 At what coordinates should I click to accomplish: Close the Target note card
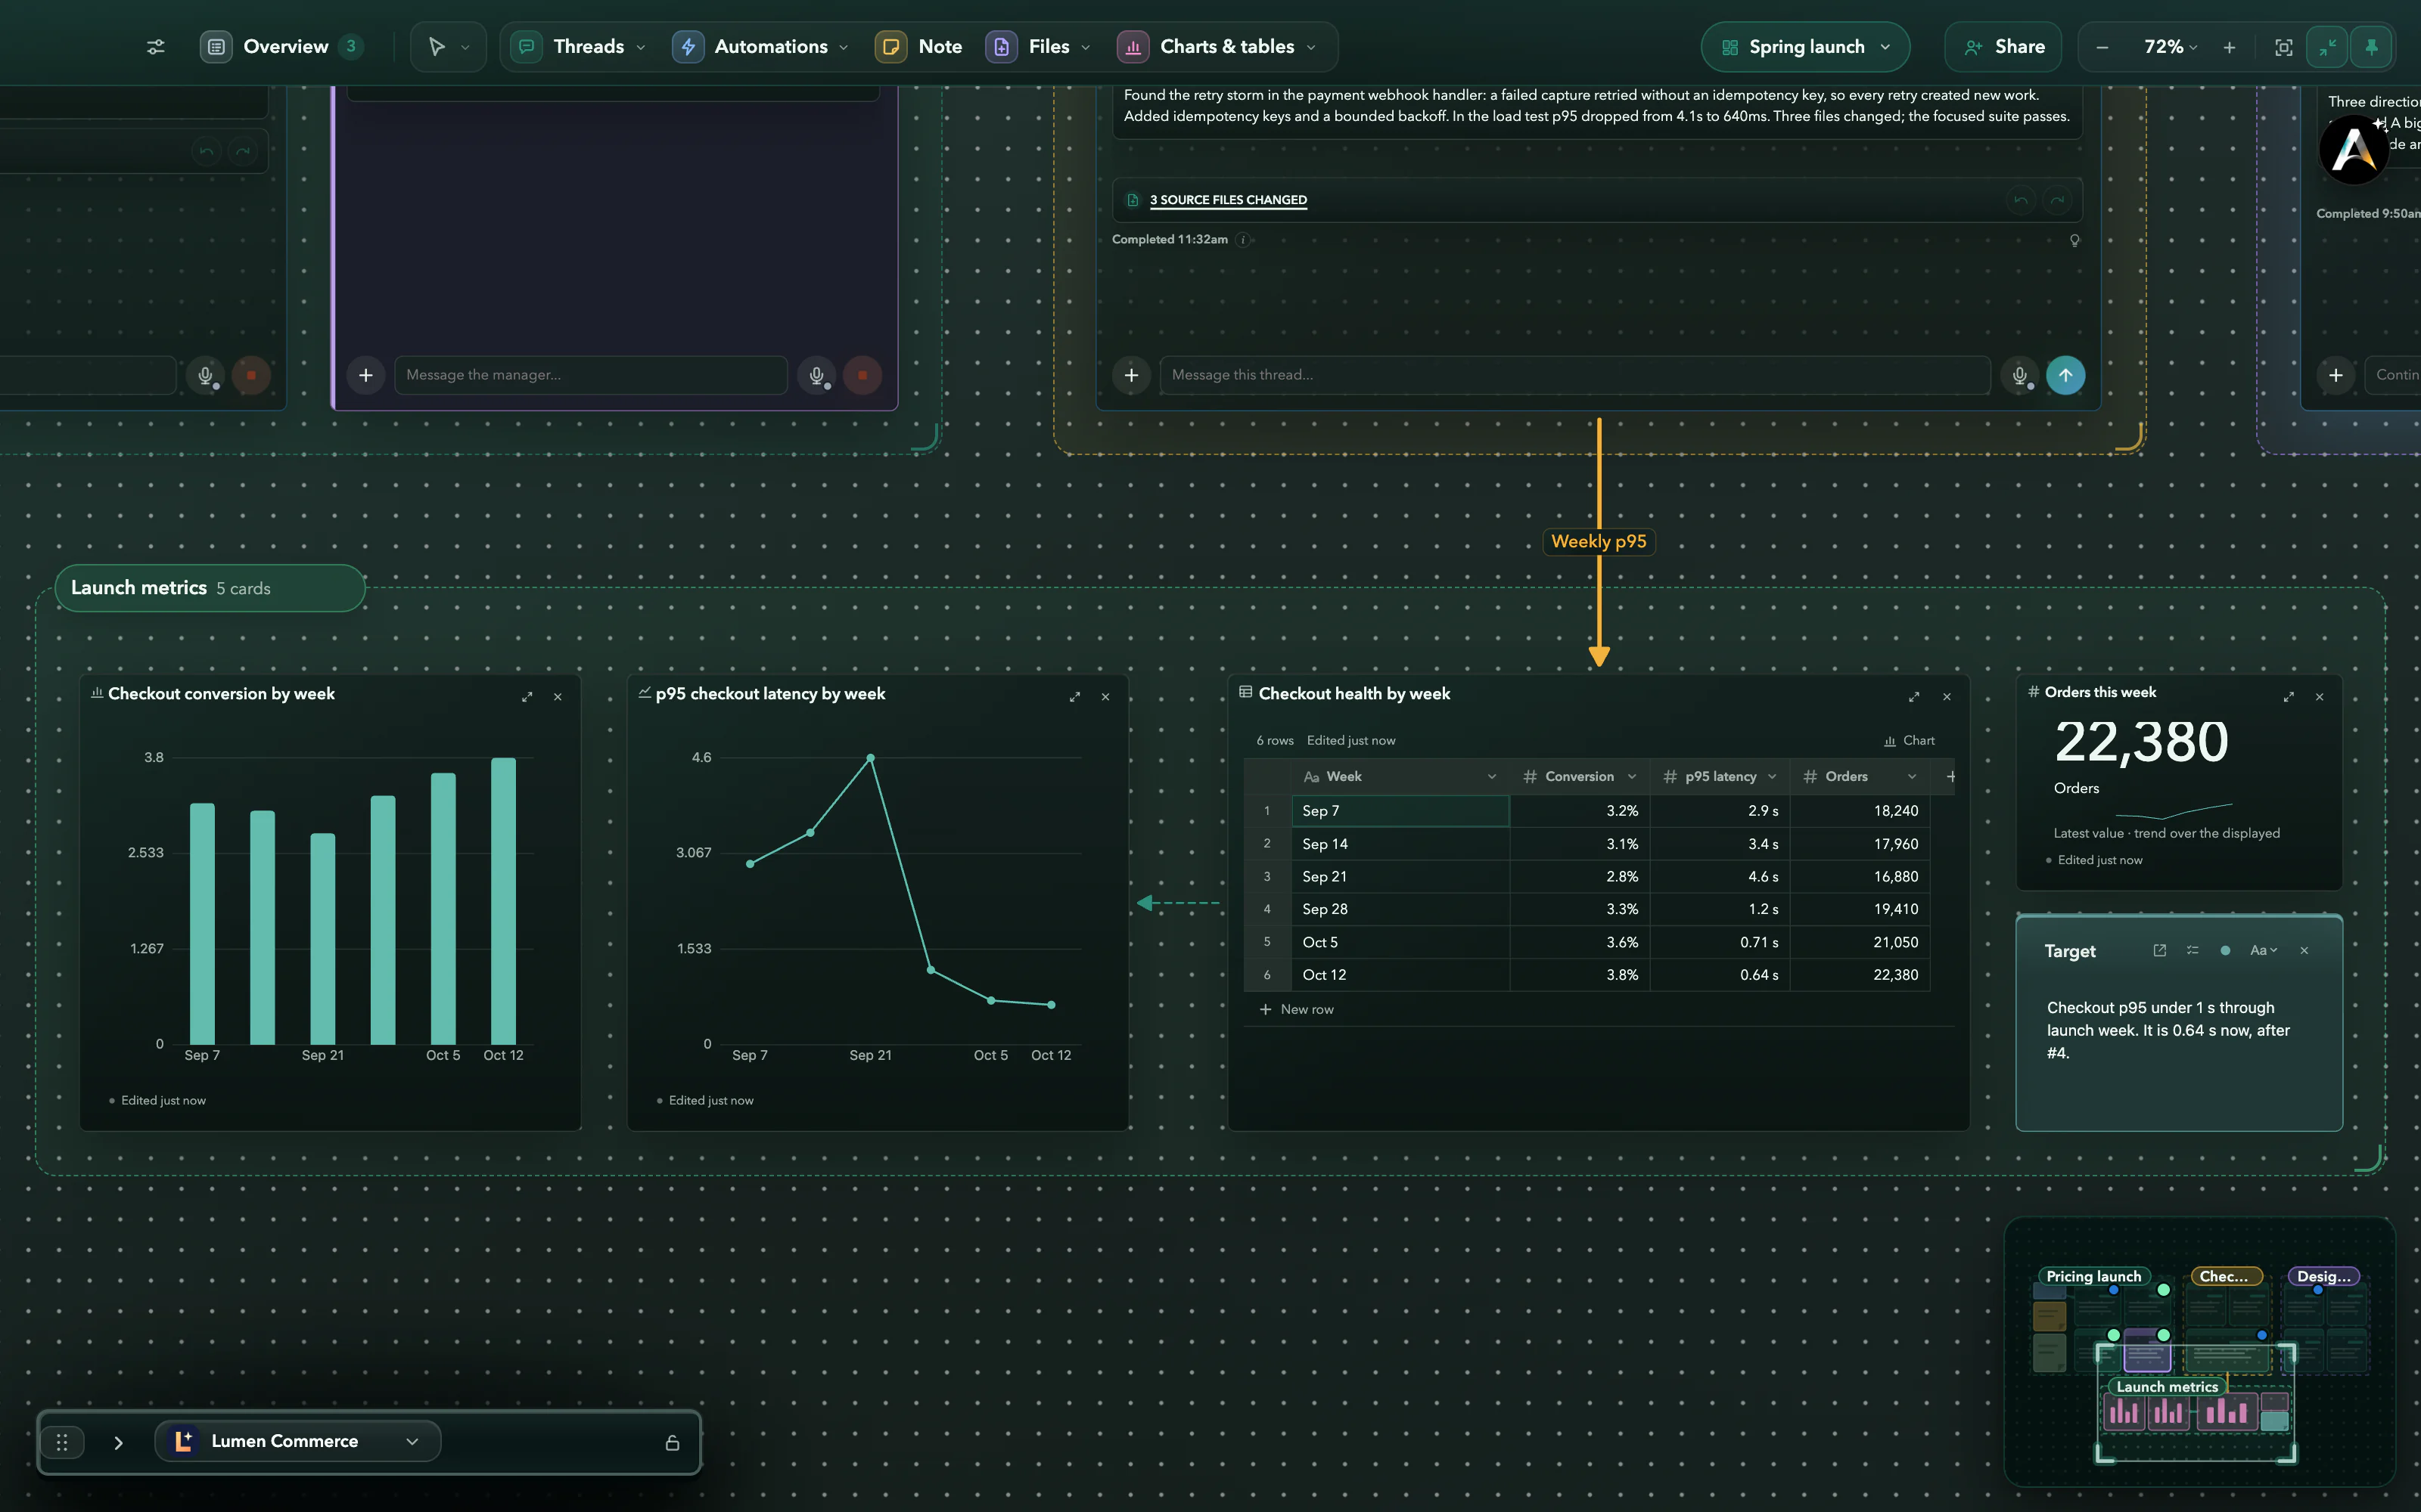pos(2304,951)
